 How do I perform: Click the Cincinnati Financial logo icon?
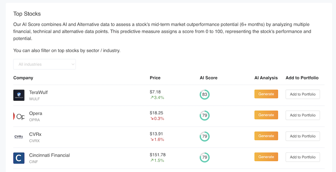19,158
